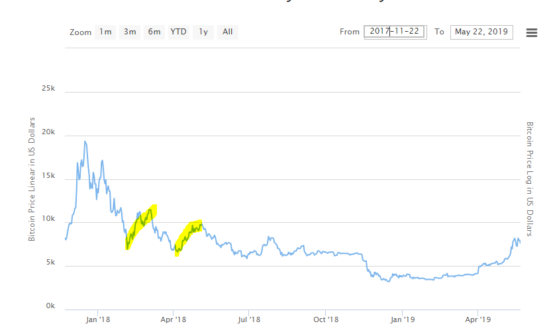Click the Jul '18 x-axis label

point(249,319)
